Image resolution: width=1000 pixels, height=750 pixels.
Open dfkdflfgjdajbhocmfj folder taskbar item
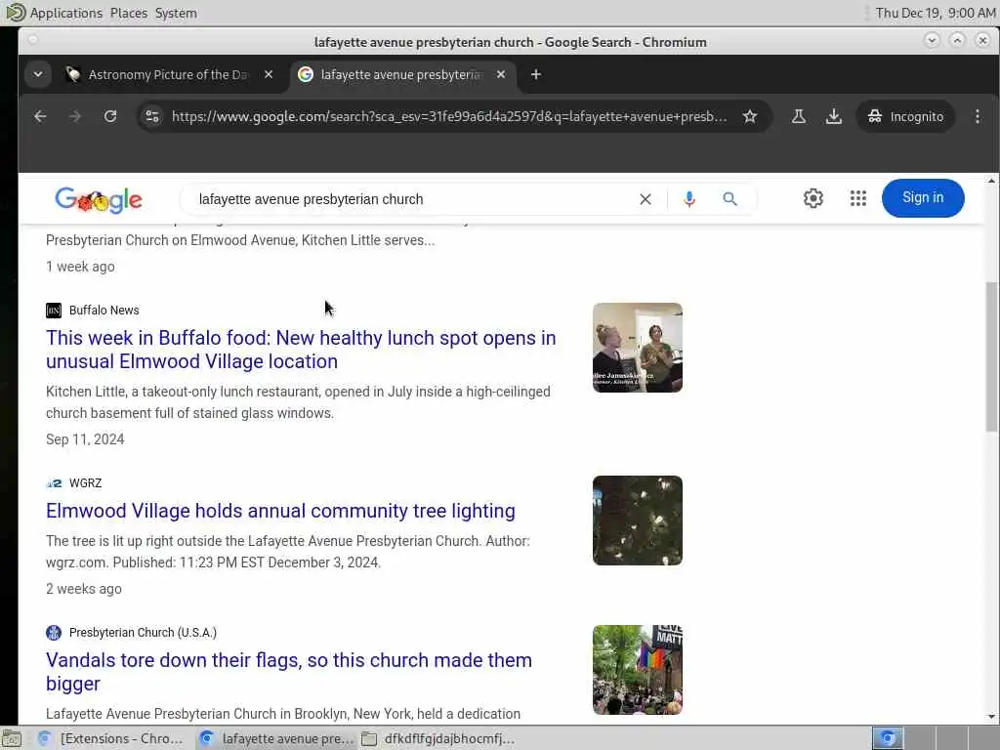pyautogui.click(x=437, y=738)
